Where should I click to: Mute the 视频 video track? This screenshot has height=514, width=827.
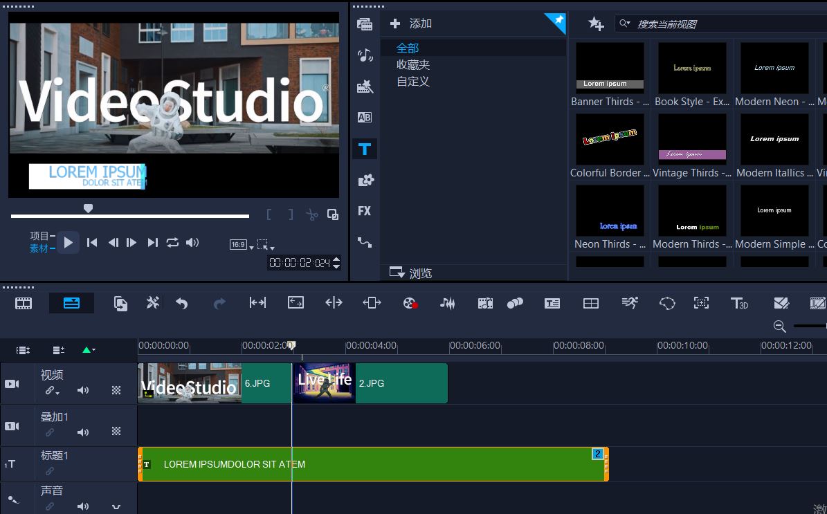pos(83,390)
